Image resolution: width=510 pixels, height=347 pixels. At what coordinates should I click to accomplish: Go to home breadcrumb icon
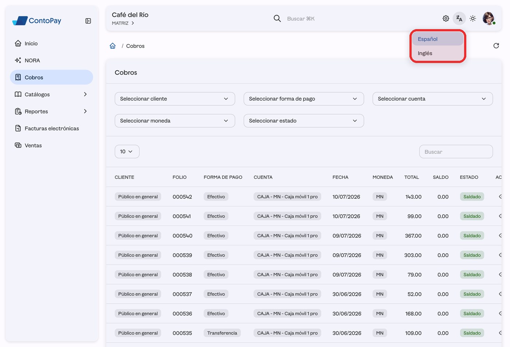coord(113,46)
